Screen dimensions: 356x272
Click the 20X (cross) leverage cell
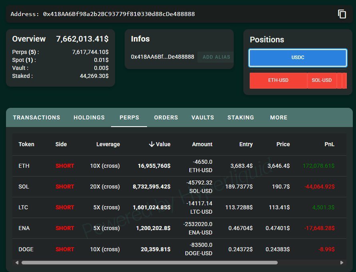point(105,187)
